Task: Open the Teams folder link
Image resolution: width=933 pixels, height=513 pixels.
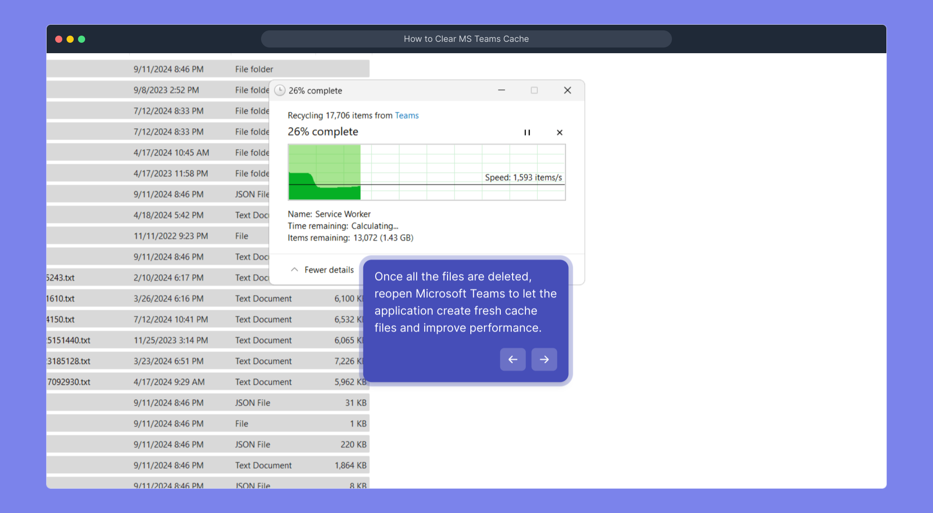Action: point(407,115)
